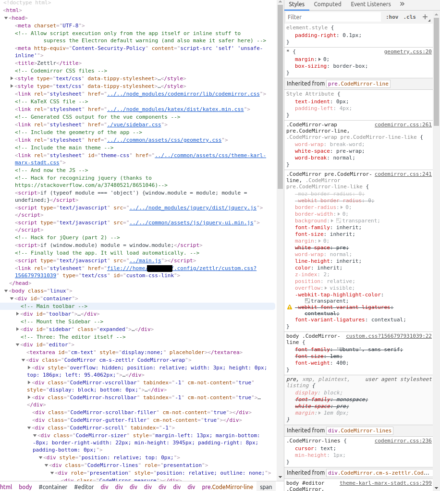Expand the CodeMirror-vscrollbar div node
The height and width of the screenshot is (491, 440).
click(x=29, y=382)
